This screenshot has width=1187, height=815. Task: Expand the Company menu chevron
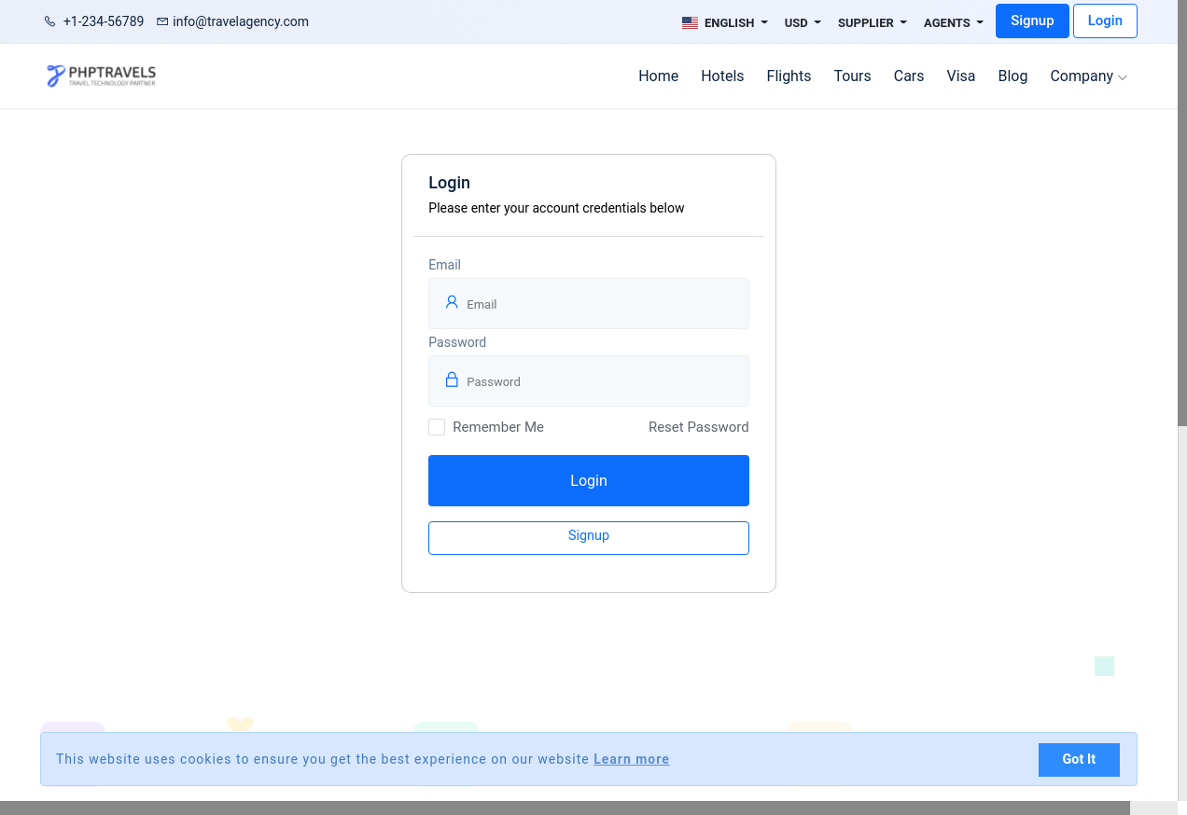[1123, 77]
